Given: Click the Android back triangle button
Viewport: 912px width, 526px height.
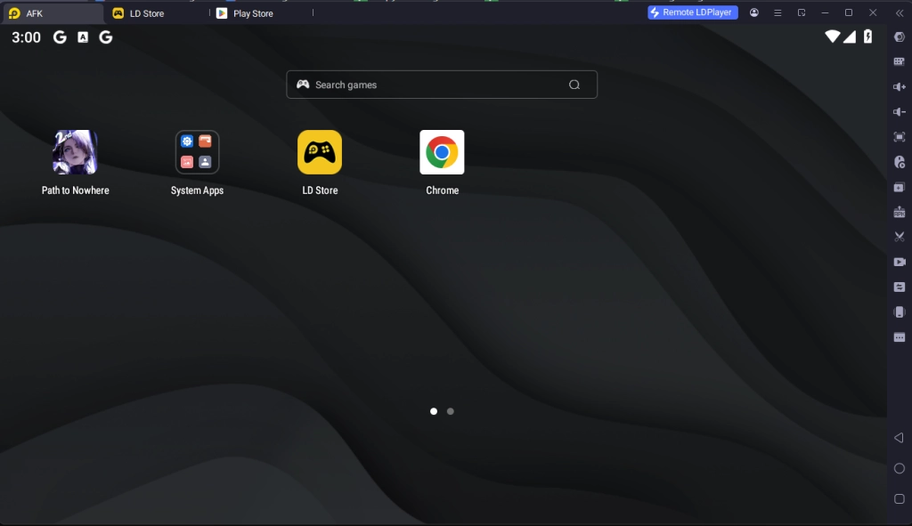Looking at the screenshot, I should coord(900,438).
